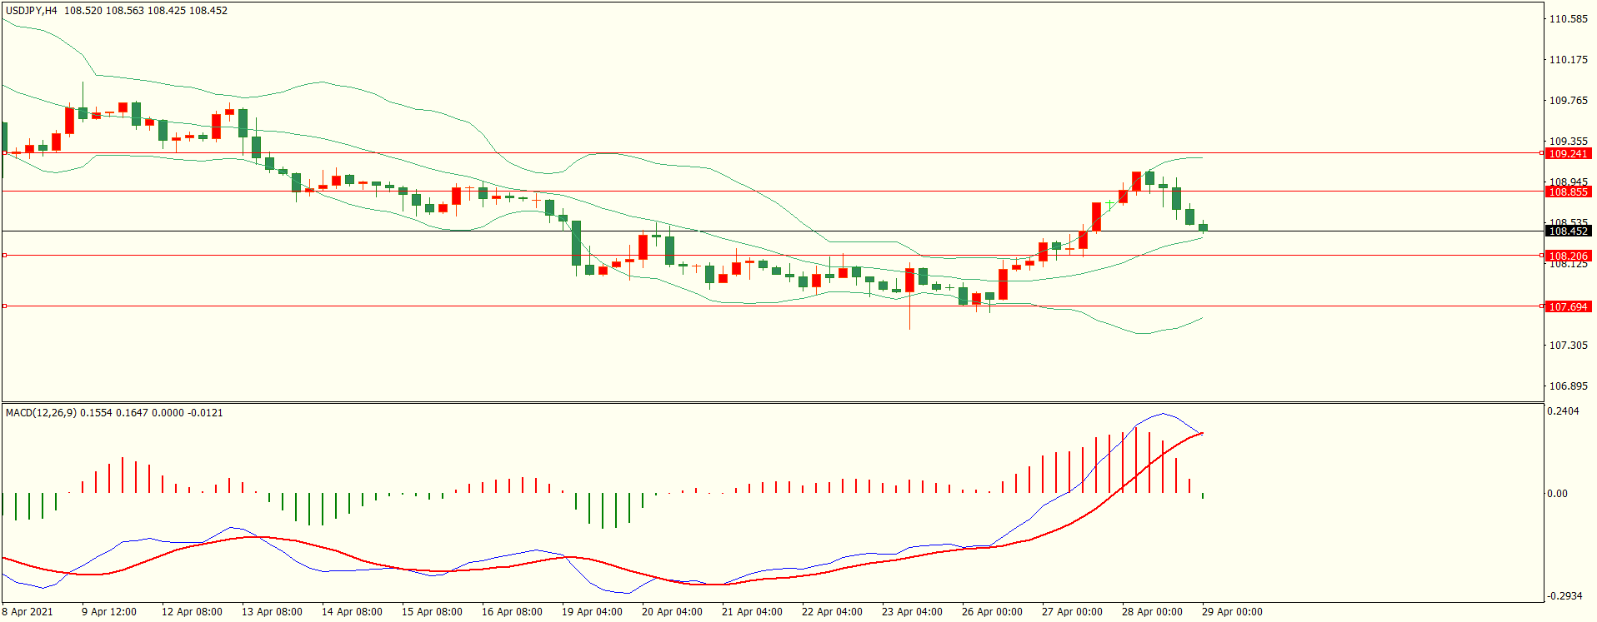Select the 29 Apr 00:00 time label

[x=1232, y=612]
